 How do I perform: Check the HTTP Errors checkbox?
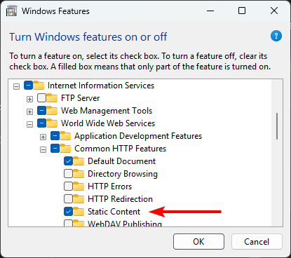(68, 186)
